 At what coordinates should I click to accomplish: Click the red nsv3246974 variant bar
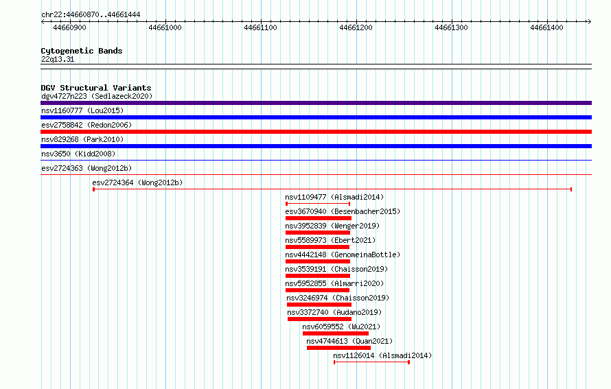[319, 305]
